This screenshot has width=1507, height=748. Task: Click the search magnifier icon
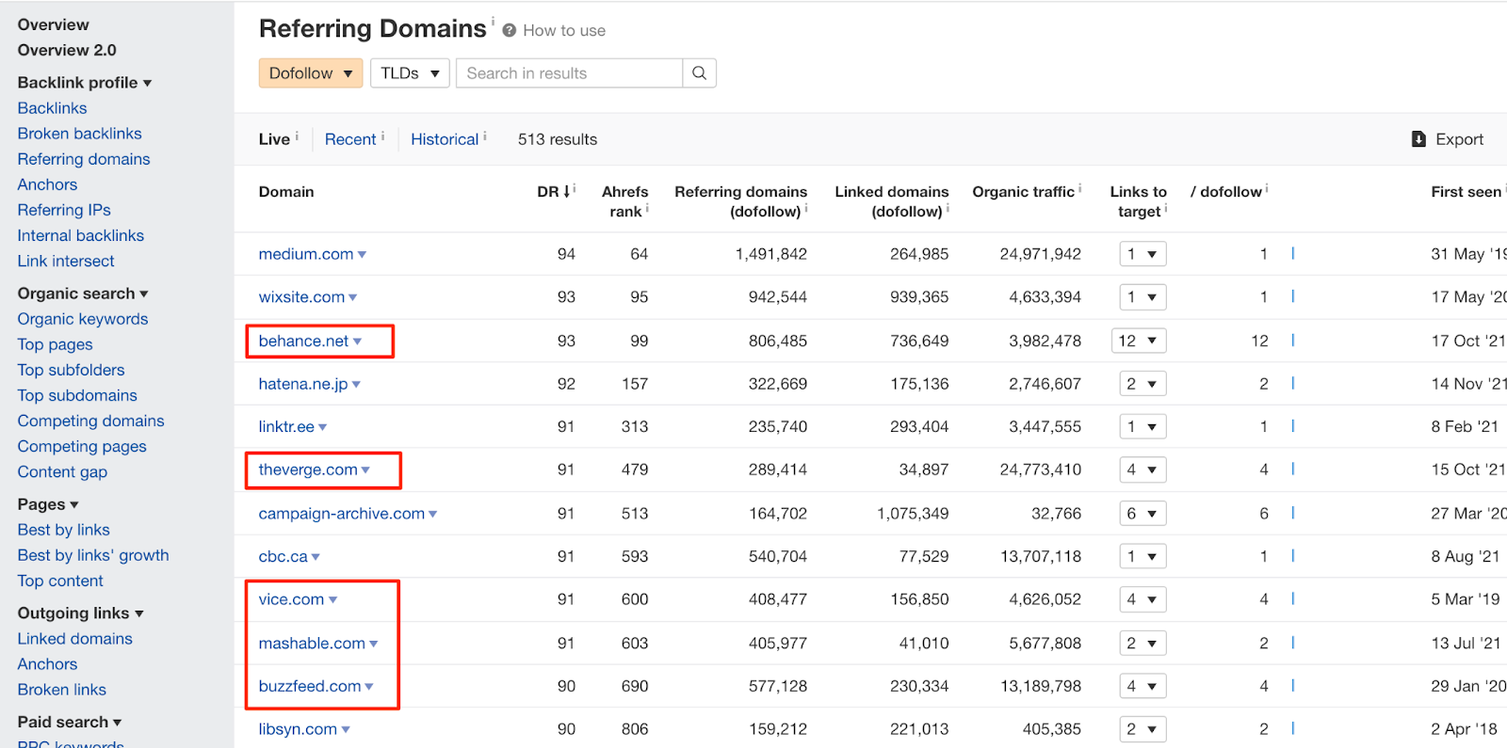(699, 73)
